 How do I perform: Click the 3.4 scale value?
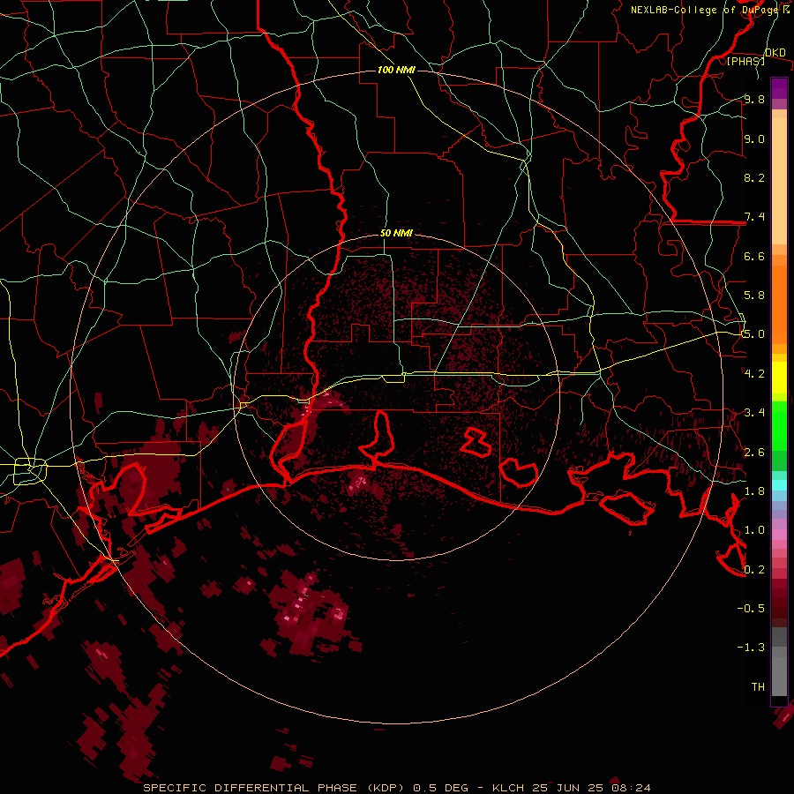point(754,413)
